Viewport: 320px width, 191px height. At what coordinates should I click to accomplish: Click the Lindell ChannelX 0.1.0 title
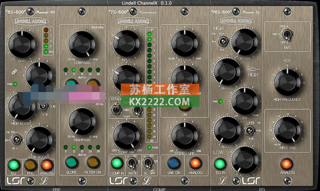(x=147, y=3)
